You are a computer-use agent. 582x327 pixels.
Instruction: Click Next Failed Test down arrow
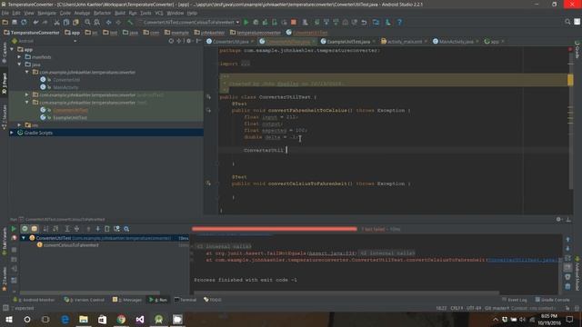(x=97, y=229)
